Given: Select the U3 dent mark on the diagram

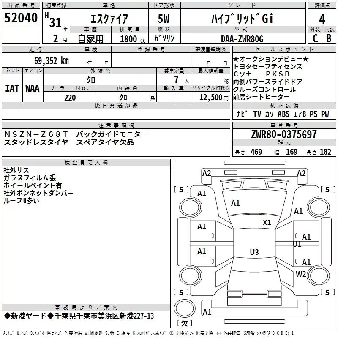Looking at the screenshot, I should coord(254,252).
